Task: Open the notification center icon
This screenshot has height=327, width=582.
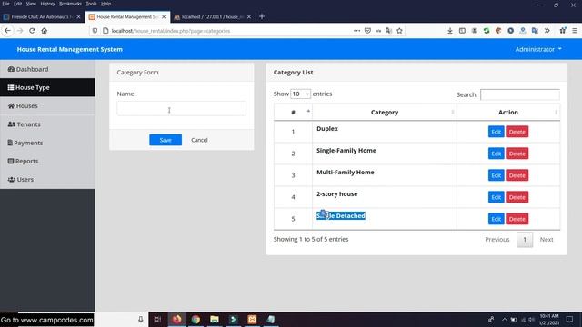Action: coord(569,319)
